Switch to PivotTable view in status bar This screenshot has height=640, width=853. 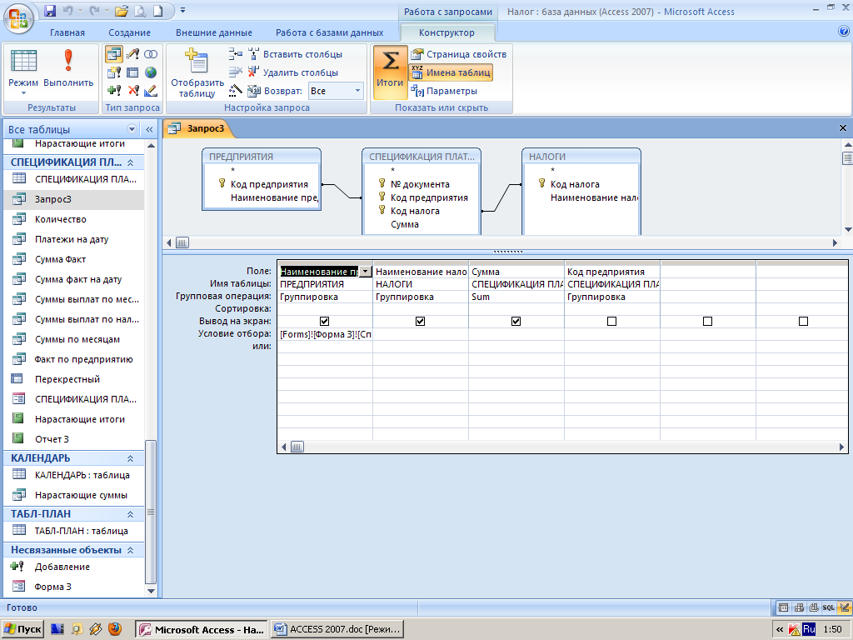pos(799,607)
